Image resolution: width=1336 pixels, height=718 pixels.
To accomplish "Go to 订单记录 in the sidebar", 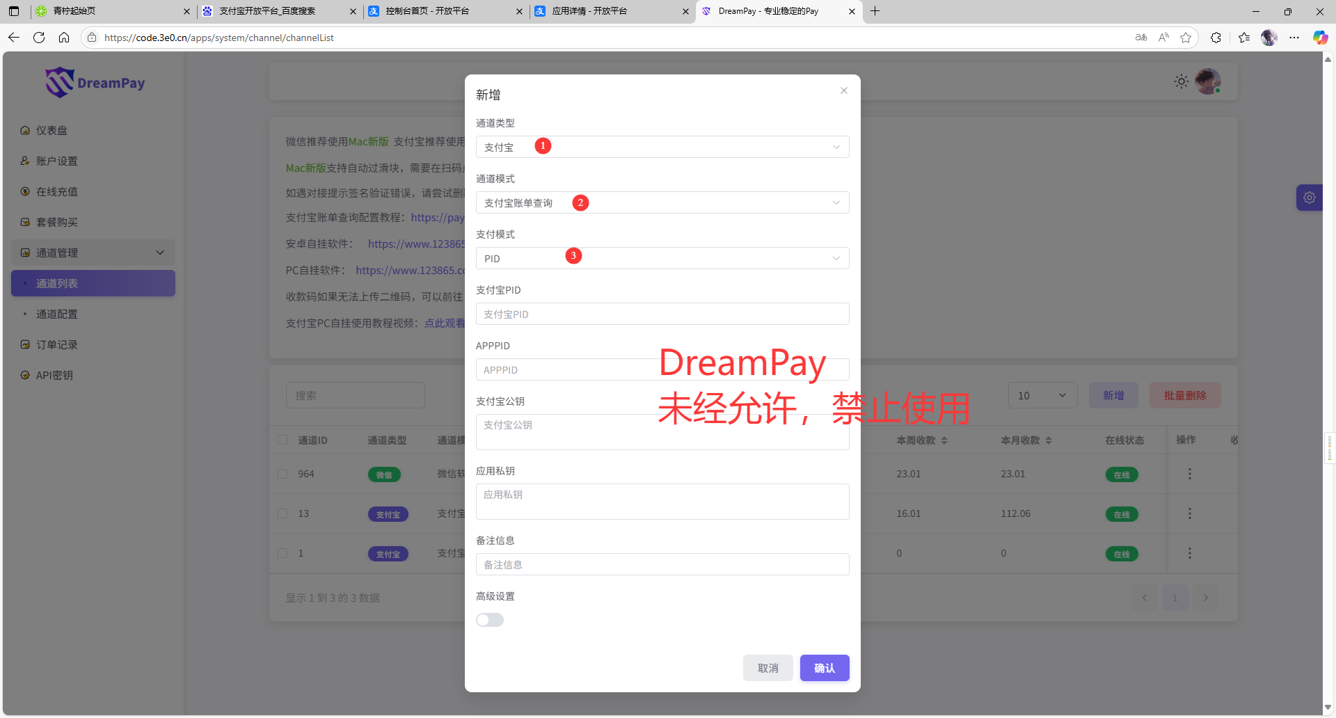I will point(57,344).
